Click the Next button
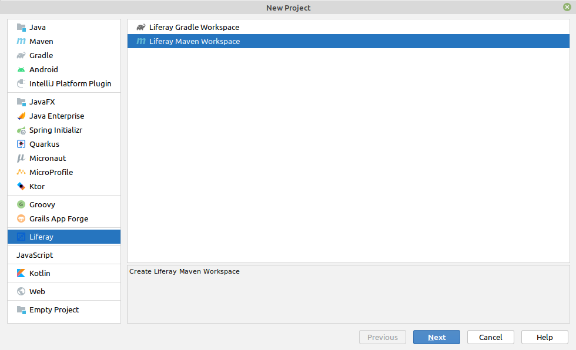576x350 pixels. click(x=436, y=337)
